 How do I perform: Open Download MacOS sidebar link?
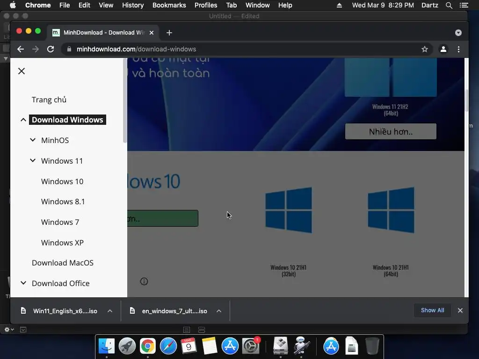pyautogui.click(x=63, y=263)
